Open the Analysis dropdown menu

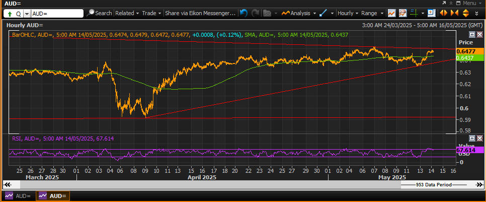[299, 13]
